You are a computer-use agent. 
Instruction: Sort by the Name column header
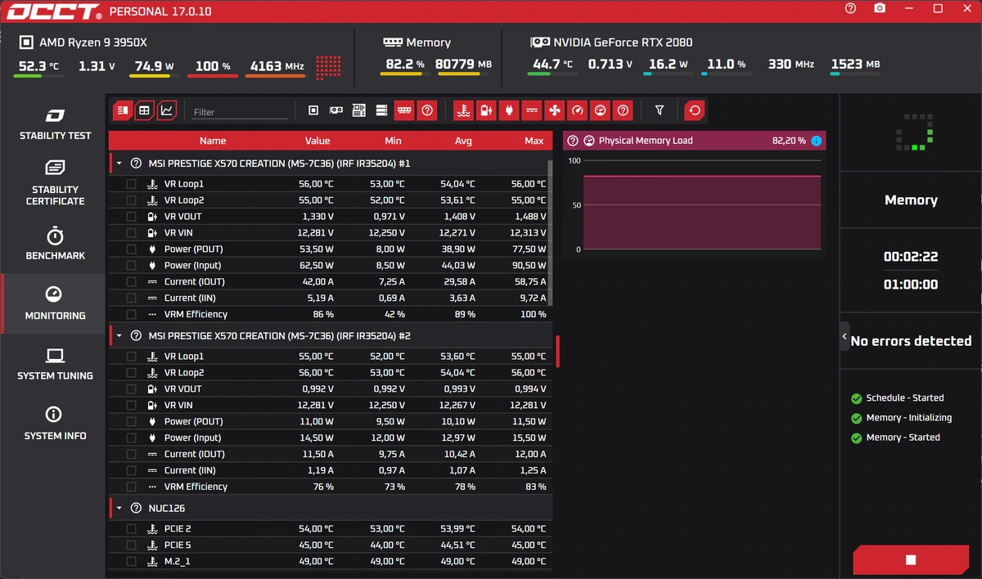(213, 141)
